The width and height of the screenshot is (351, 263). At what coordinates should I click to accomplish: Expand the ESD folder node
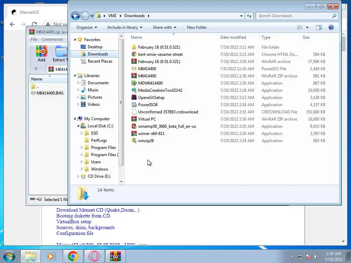(82, 133)
